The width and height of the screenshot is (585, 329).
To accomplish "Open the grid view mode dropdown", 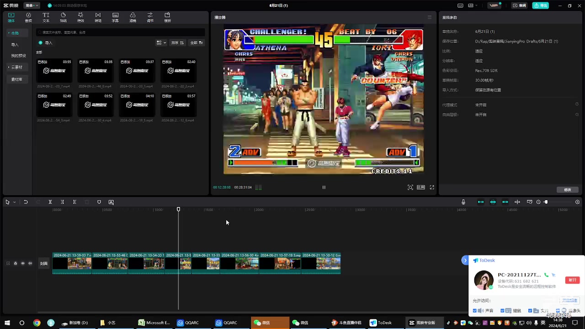I will coord(161,42).
